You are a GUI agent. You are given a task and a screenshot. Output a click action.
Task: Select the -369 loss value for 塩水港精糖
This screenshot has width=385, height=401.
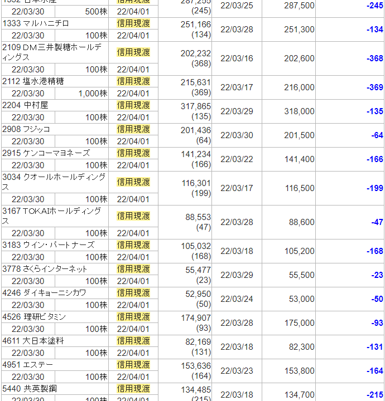point(375,87)
